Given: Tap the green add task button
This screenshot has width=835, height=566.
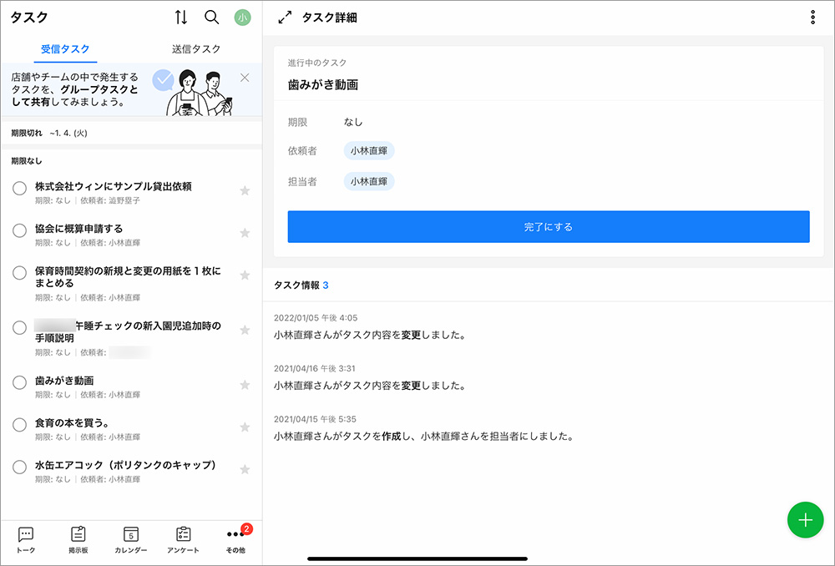Looking at the screenshot, I should pyautogui.click(x=805, y=520).
